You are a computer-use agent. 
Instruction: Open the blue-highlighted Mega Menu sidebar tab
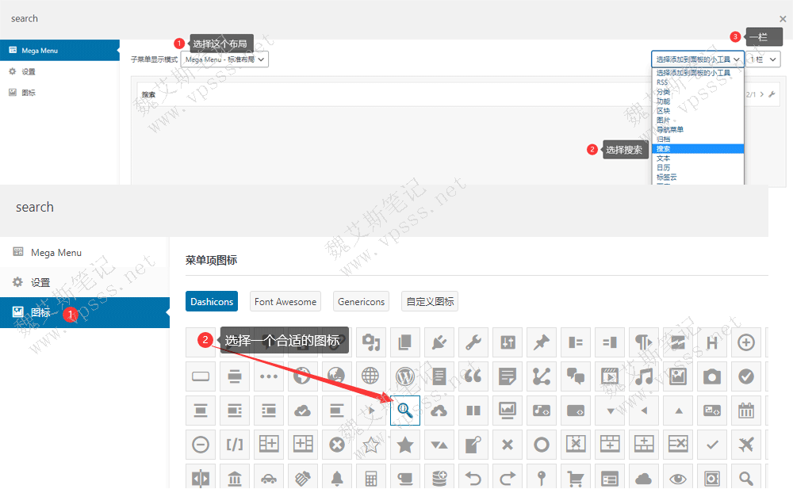pos(59,51)
